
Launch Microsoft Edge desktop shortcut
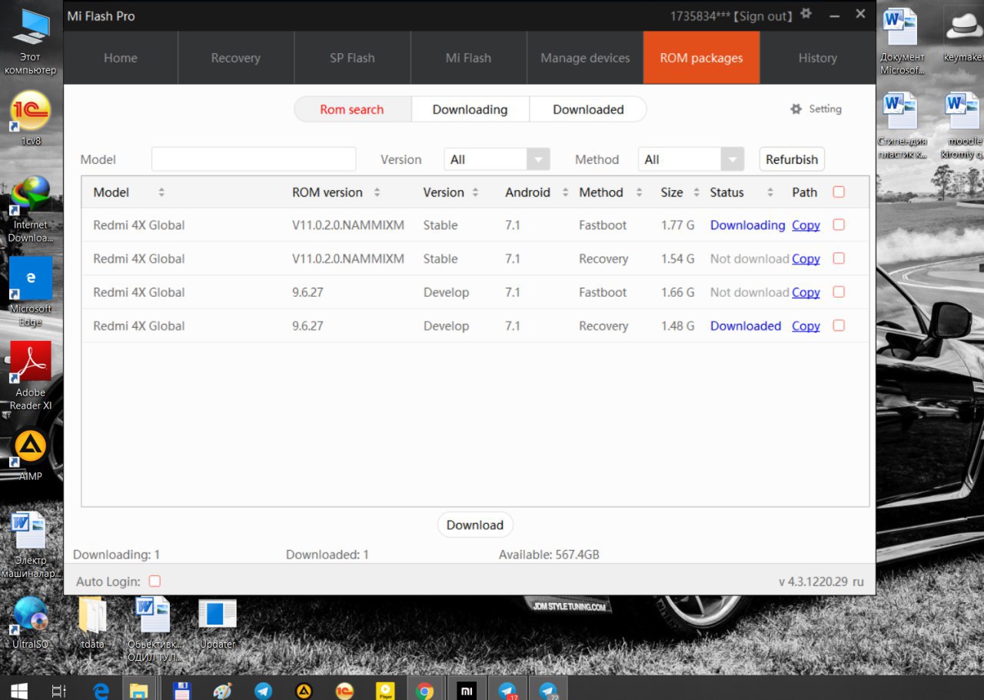point(31,292)
